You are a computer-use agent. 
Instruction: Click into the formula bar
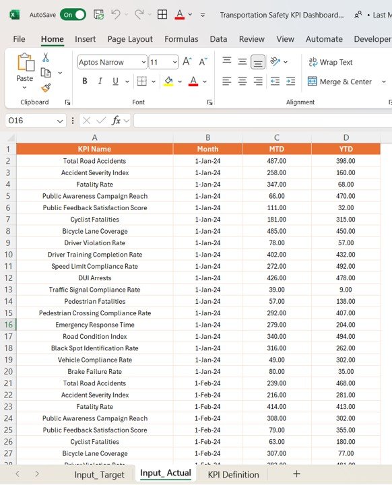pyautogui.click(x=263, y=121)
